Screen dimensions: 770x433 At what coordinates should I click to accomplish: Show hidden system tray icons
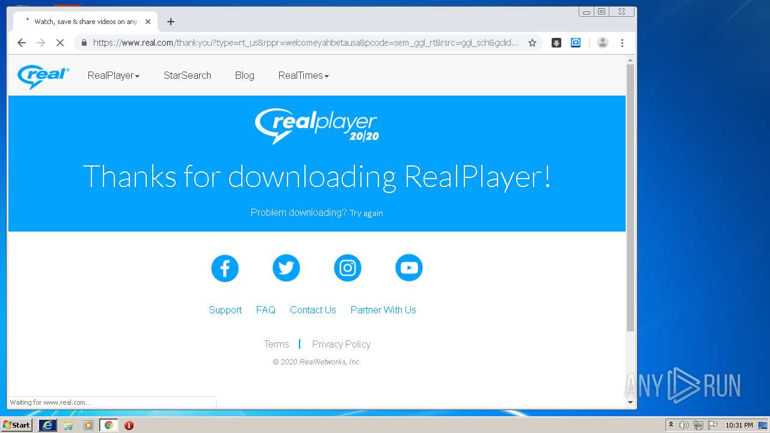671,425
